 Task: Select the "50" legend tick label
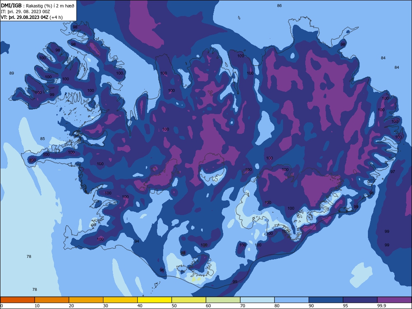click(174, 306)
